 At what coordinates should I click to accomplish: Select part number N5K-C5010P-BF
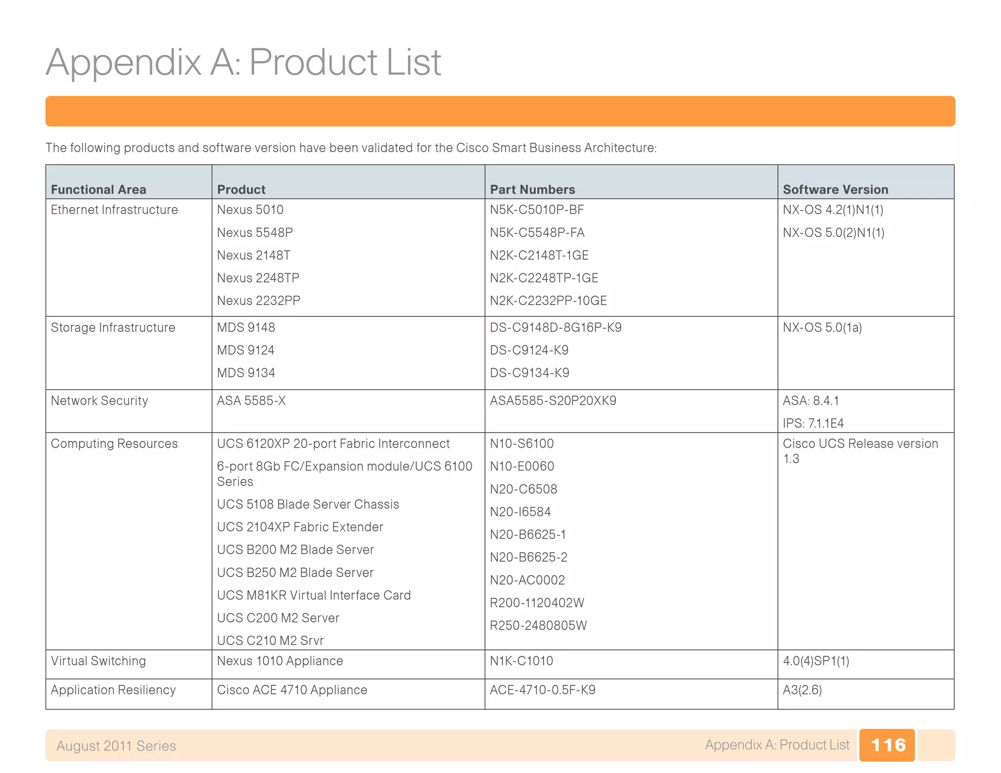click(537, 210)
